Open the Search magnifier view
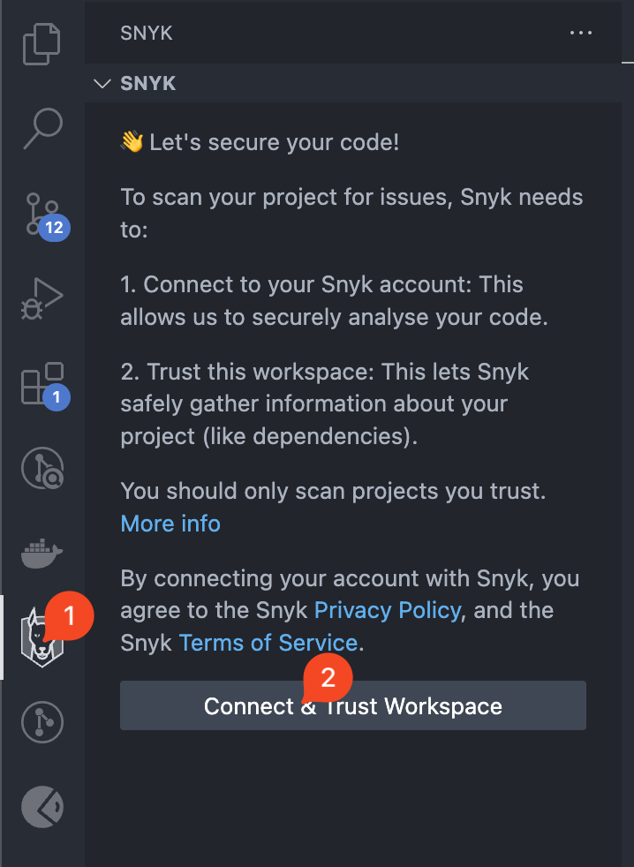Screen dimensions: 634x867 (x=42, y=127)
